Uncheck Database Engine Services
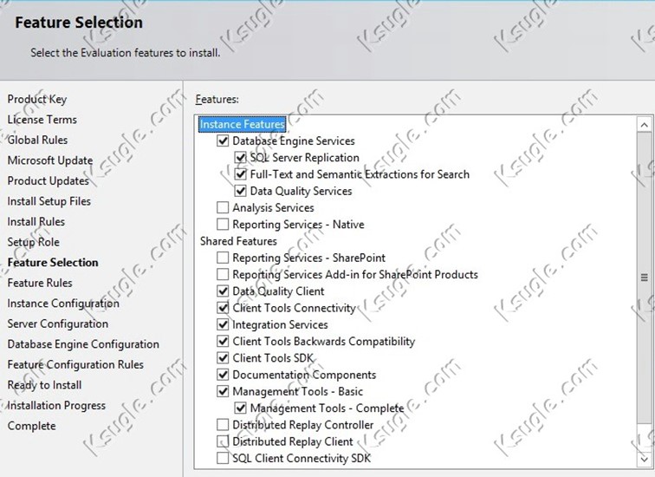 pyautogui.click(x=223, y=140)
